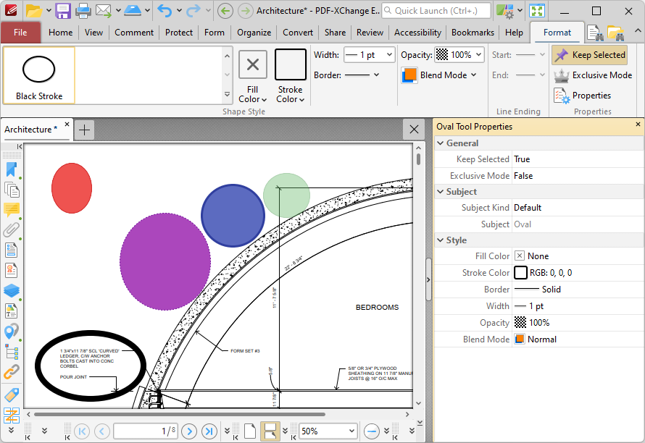This screenshot has width=645, height=443.
Task: Collapse the General section in properties
Action: pos(441,143)
